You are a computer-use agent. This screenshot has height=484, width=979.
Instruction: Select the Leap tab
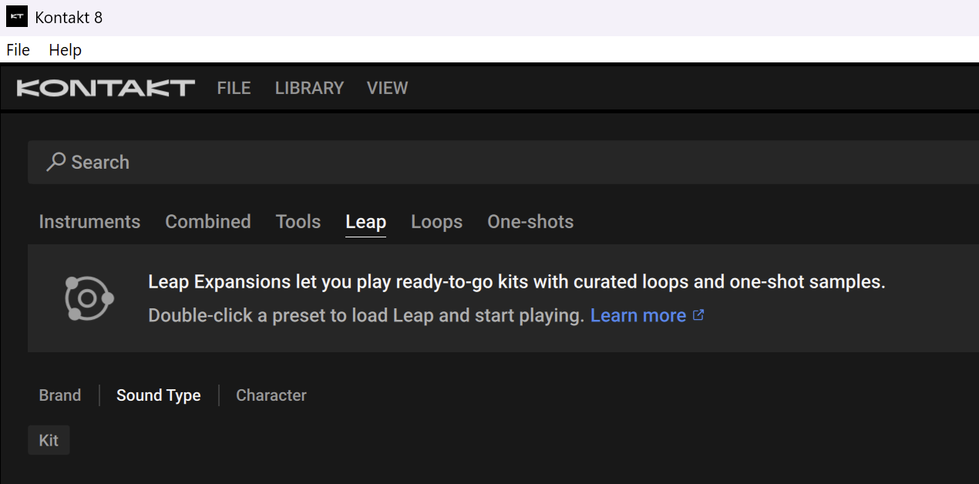point(365,223)
